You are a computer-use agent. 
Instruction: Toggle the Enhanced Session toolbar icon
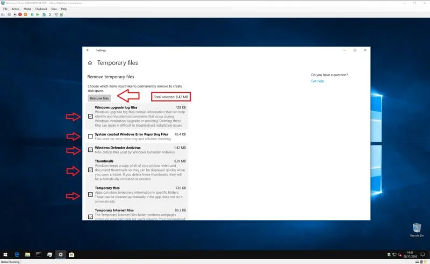pos(56,14)
